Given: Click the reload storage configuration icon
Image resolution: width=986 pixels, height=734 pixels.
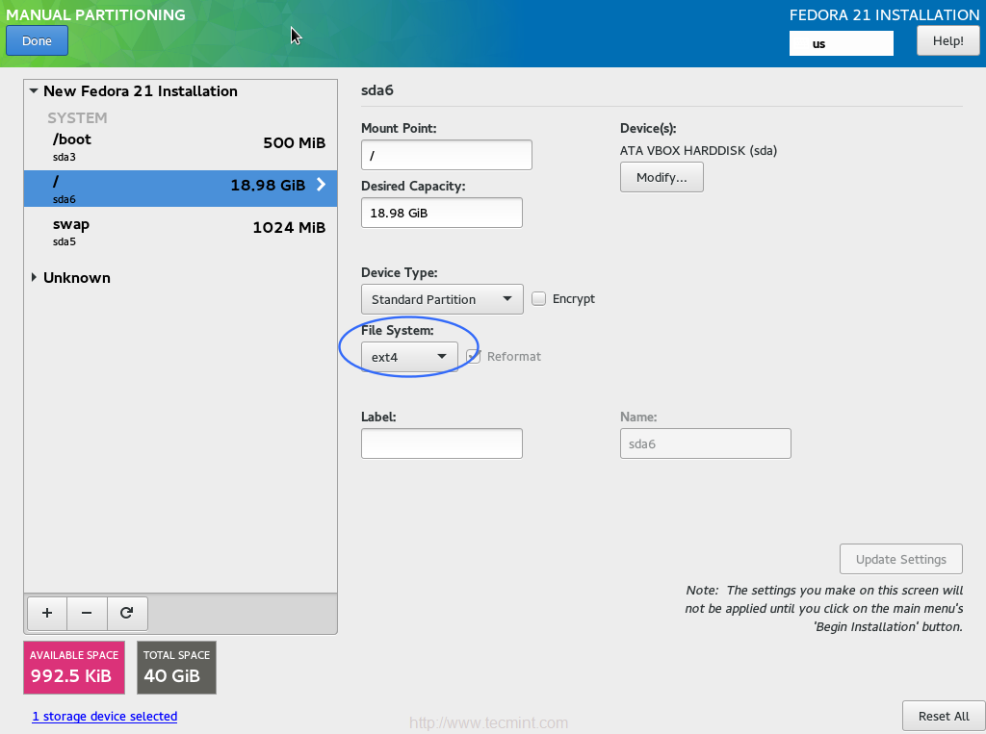Looking at the screenshot, I should [127, 613].
